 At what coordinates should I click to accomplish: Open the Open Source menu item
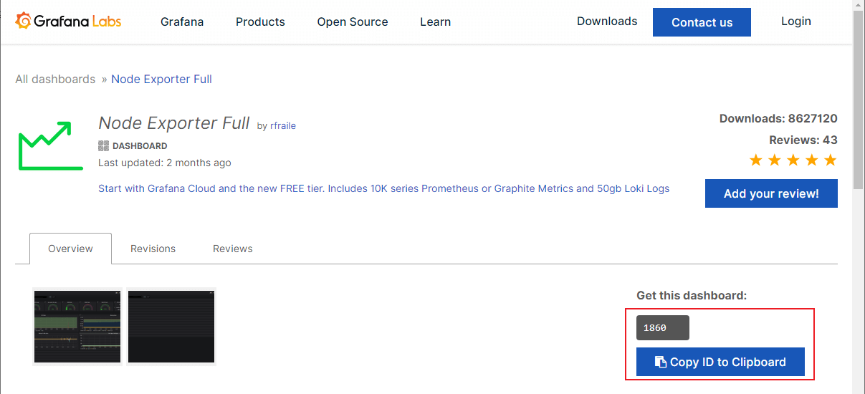click(x=353, y=21)
